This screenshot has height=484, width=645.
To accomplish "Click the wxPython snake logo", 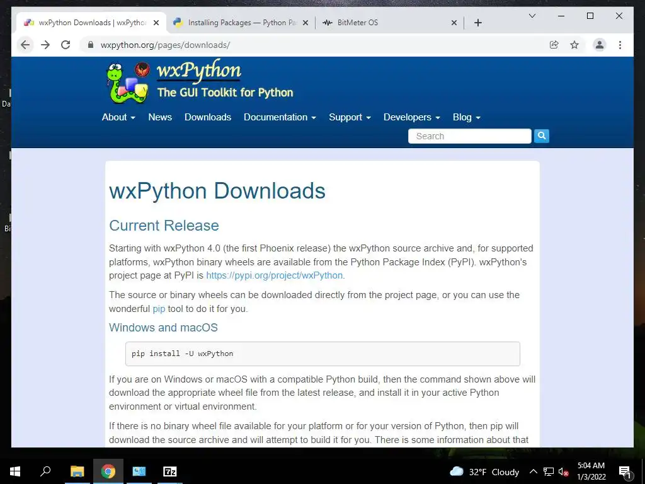I will pos(127,83).
